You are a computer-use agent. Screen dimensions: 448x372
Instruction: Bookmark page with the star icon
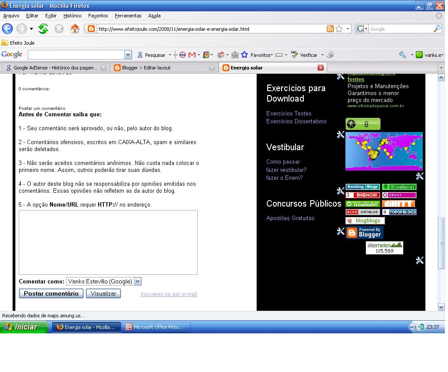(339, 29)
